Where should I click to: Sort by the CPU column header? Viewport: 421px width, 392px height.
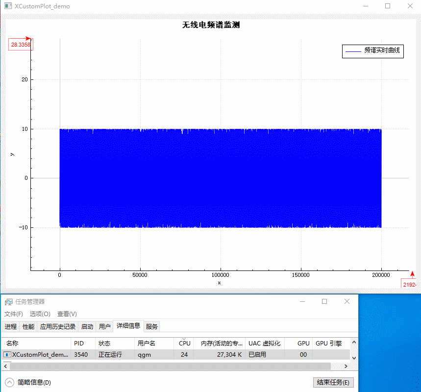pos(184,343)
